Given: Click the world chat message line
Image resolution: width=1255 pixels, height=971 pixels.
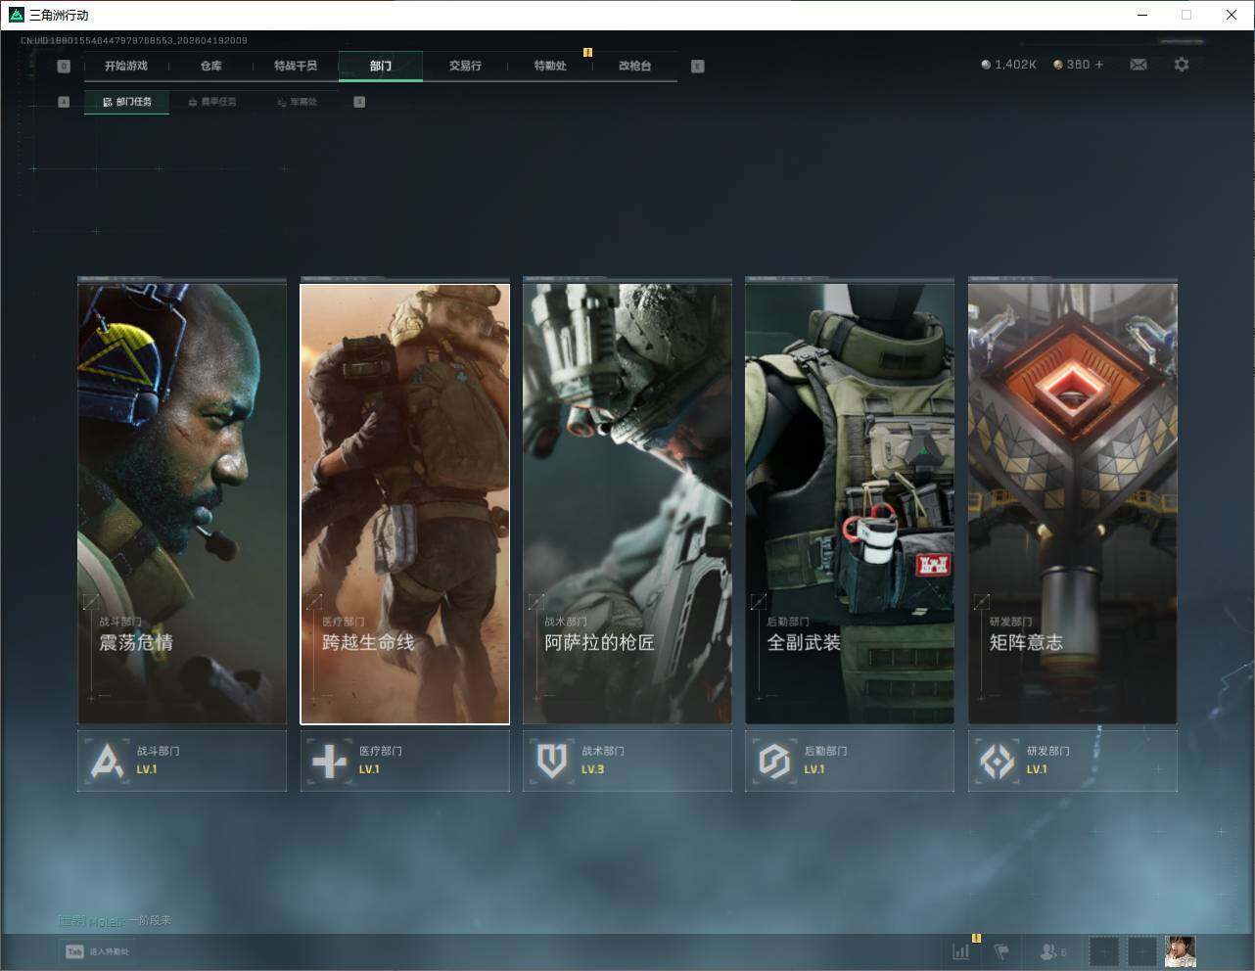Looking at the screenshot, I should pyautogui.click(x=115, y=921).
